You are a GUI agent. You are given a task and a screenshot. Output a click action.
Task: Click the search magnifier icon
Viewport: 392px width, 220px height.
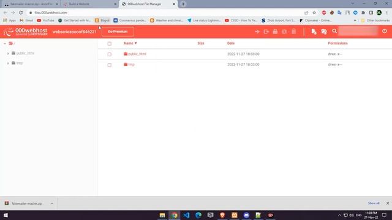[334, 31]
